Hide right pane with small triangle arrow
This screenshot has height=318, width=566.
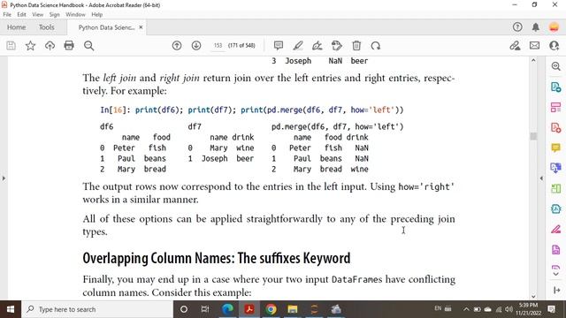[x=541, y=178]
